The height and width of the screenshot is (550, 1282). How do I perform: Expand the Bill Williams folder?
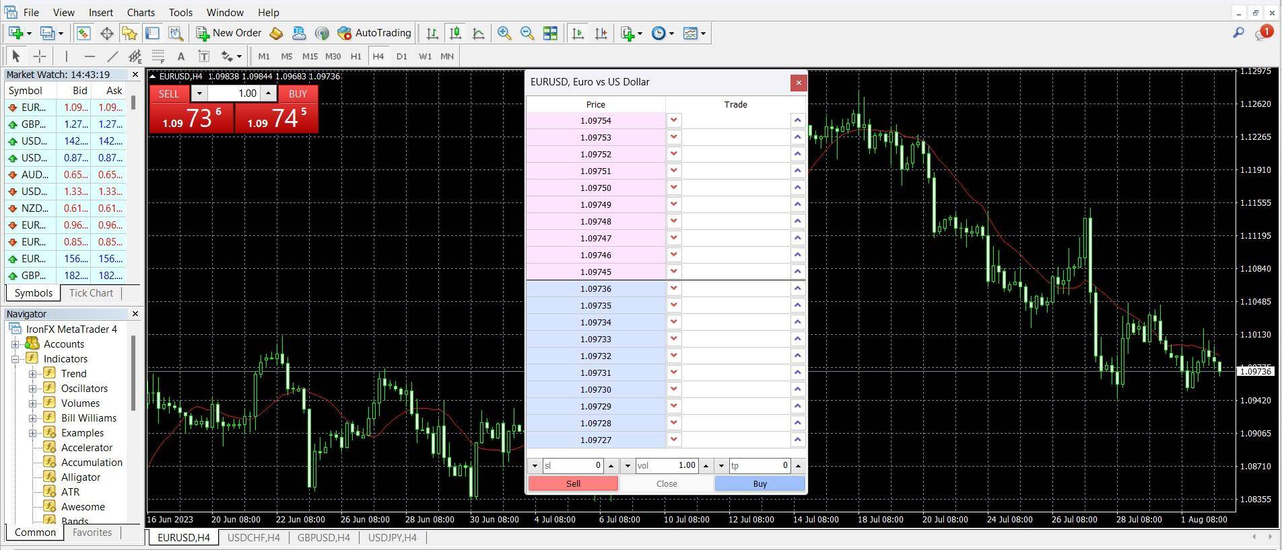[x=32, y=418]
